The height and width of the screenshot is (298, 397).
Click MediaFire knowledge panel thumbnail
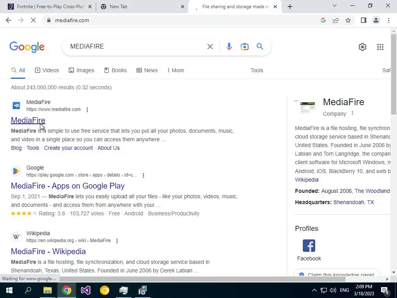point(307,107)
